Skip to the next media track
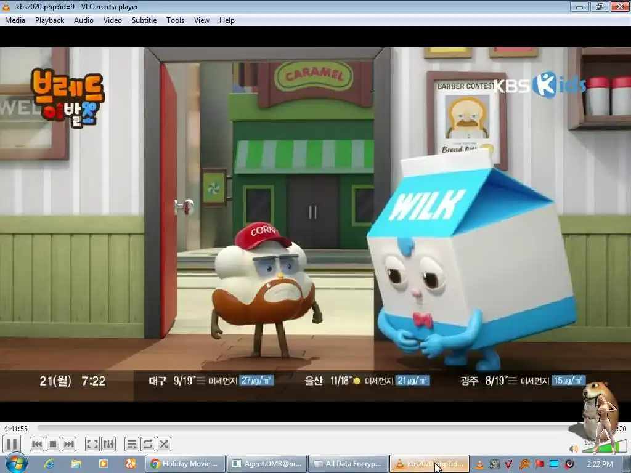This screenshot has width=631, height=473. 69,444
